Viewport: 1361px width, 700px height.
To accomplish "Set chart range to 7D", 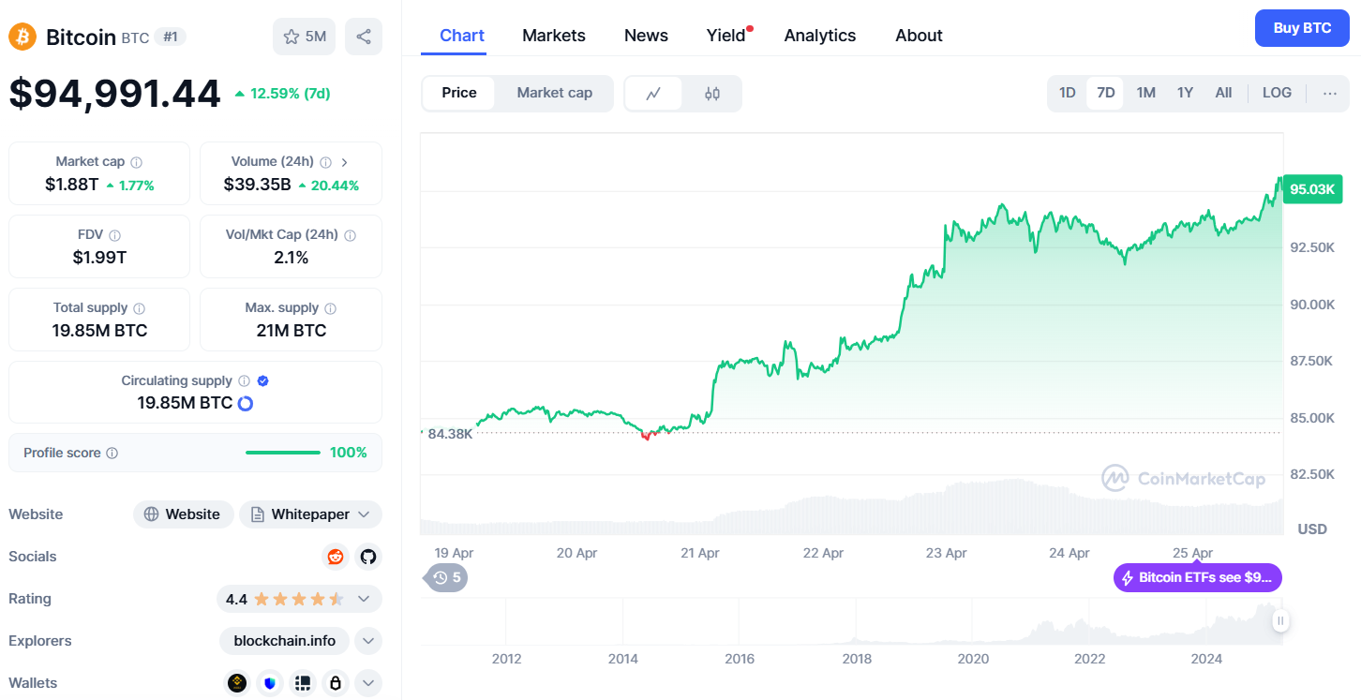I will (1106, 93).
